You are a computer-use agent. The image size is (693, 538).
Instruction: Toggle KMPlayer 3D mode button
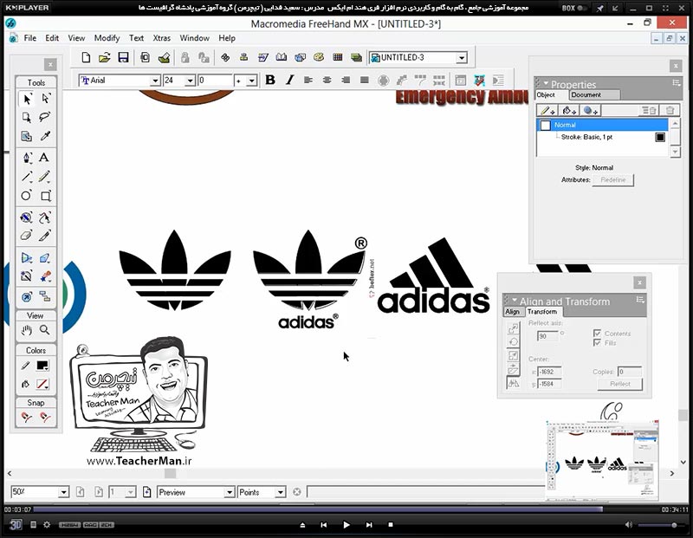point(16,525)
